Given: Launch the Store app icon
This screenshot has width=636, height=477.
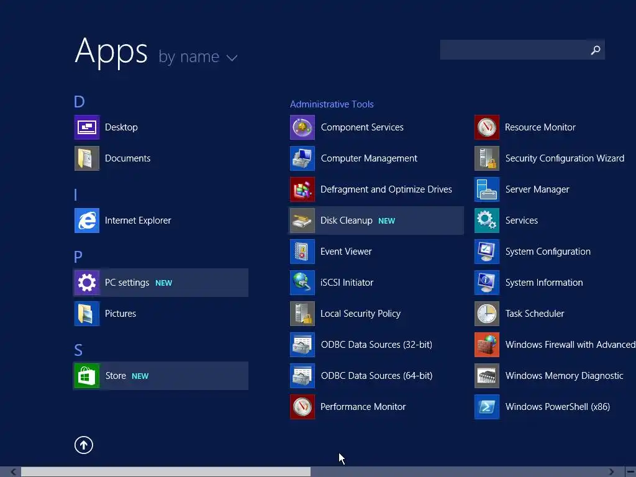Looking at the screenshot, I should pos(87,376).
